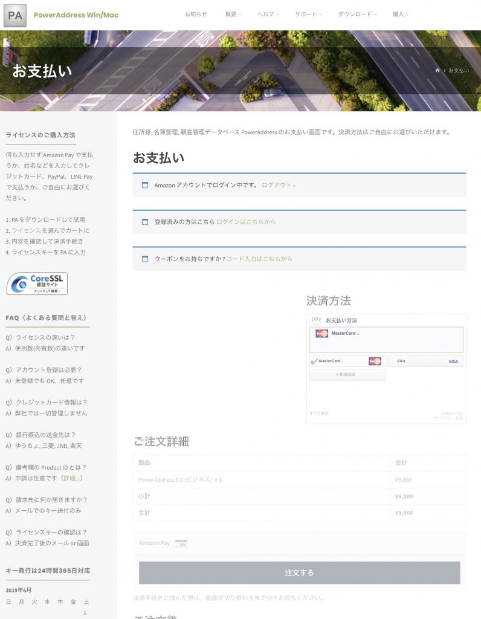Expand the ヘルプ dropdown menu
The image size is (481, 619).
coord(268,15)
